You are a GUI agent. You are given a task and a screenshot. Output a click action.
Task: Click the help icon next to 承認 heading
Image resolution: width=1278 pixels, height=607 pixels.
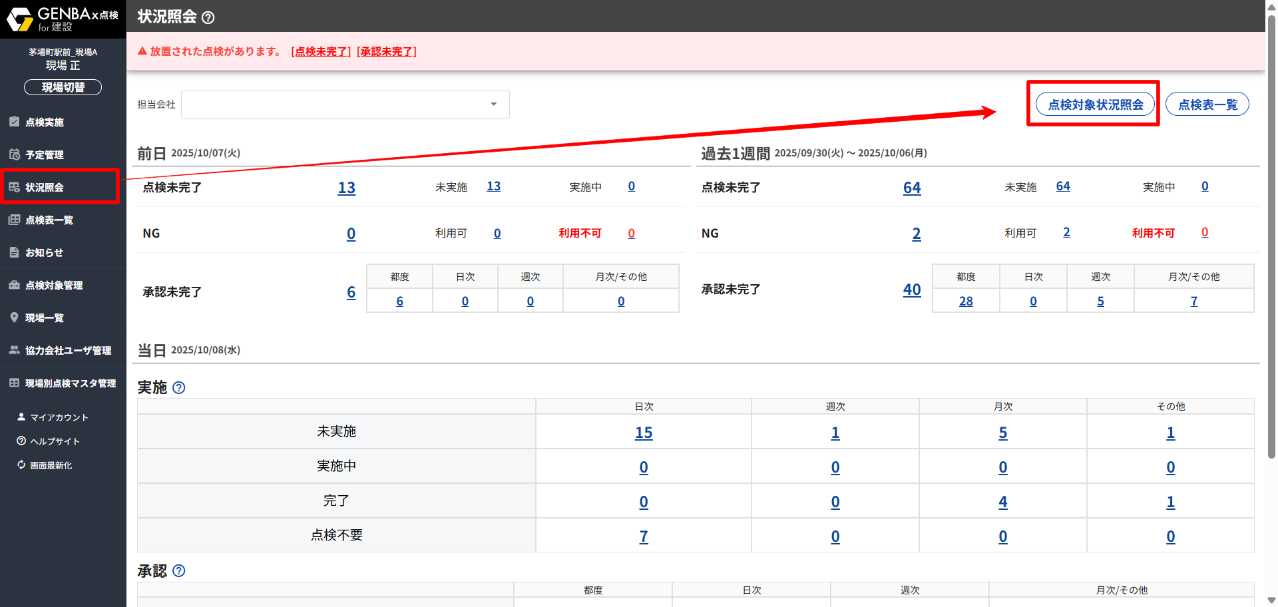click(x=178, y=571)
